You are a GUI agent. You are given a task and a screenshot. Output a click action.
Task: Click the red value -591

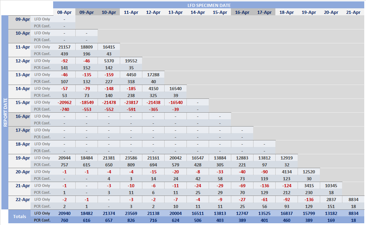pos(131,109)
